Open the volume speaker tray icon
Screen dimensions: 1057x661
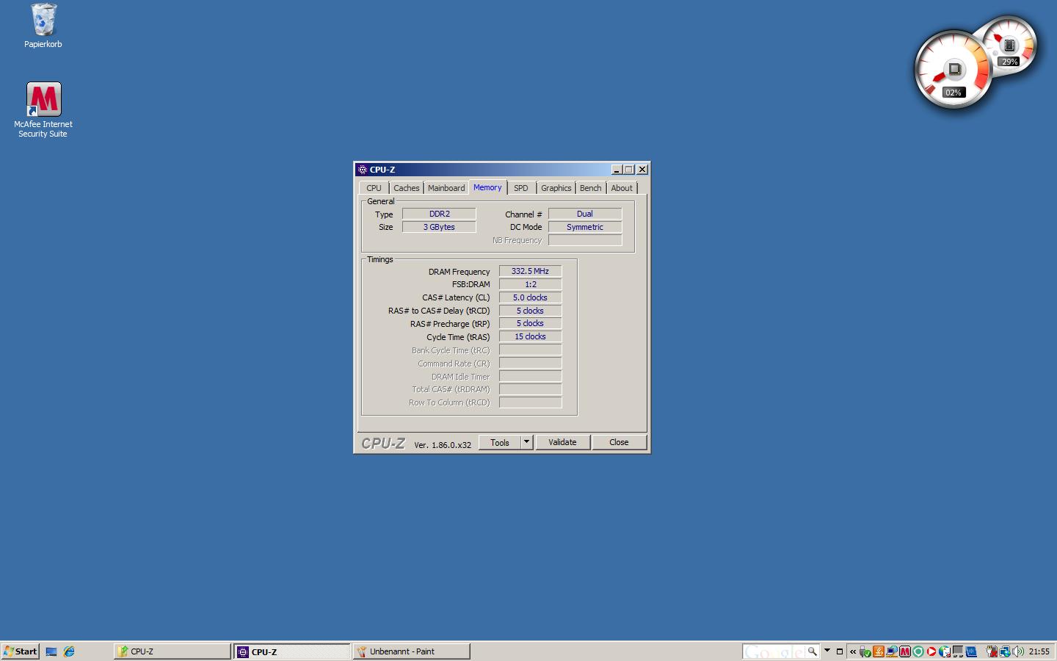click(1017, 651)
